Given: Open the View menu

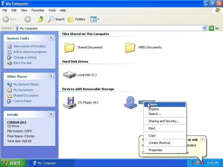Looking at the screenshot, I should (24, 10).
